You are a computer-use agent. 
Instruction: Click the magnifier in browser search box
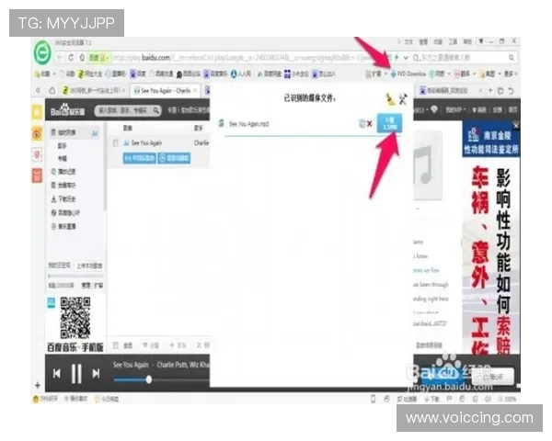512,57
